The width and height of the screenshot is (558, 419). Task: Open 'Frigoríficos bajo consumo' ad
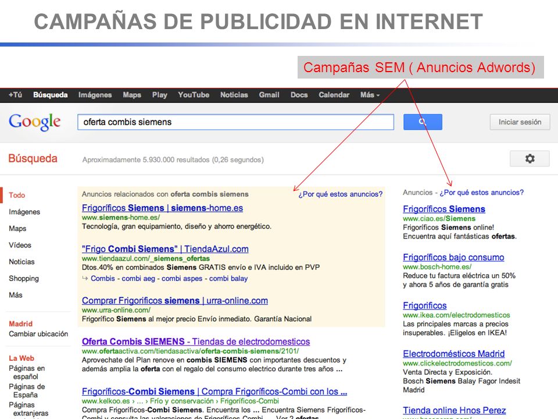453,257
